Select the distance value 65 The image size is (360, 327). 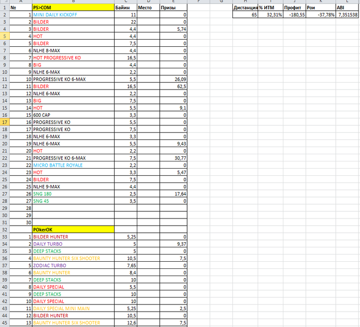245,15
